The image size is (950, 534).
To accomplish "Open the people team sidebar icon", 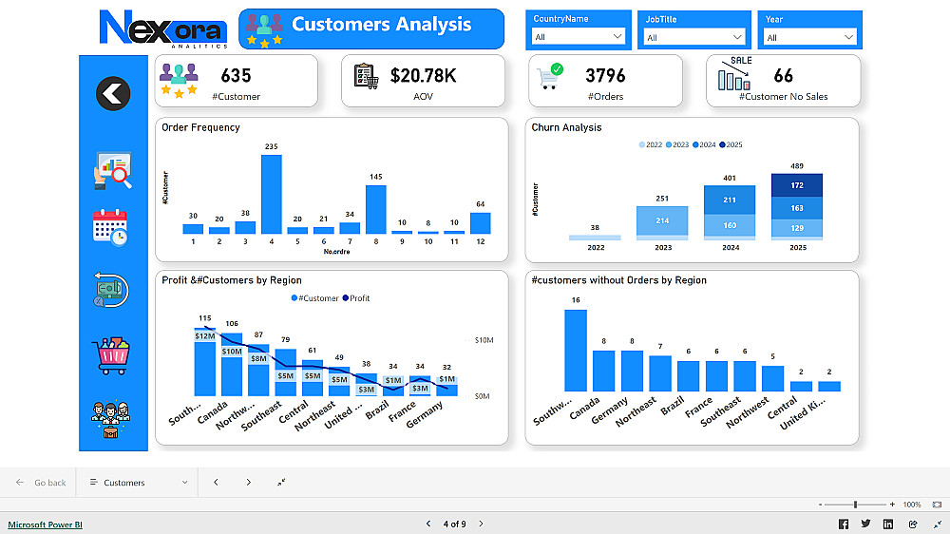I will point(111,419).
